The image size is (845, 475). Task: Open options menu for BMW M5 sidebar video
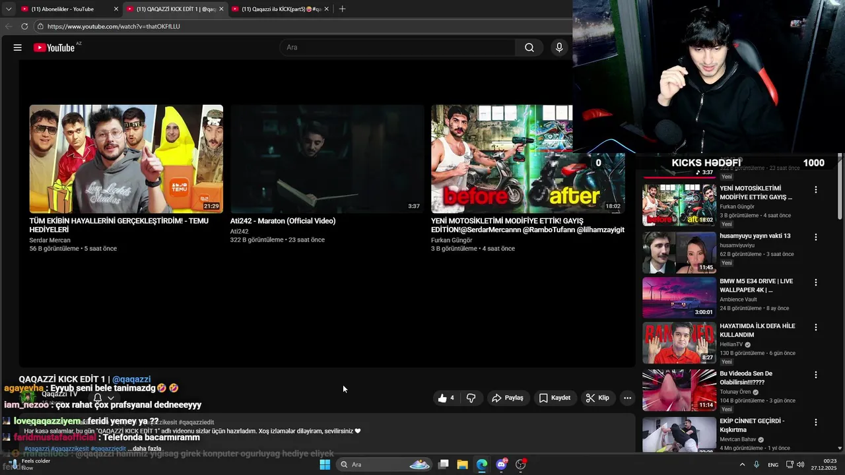click(815, 282)
